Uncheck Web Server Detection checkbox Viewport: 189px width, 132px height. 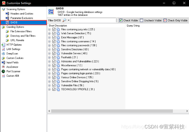(54, 33)
